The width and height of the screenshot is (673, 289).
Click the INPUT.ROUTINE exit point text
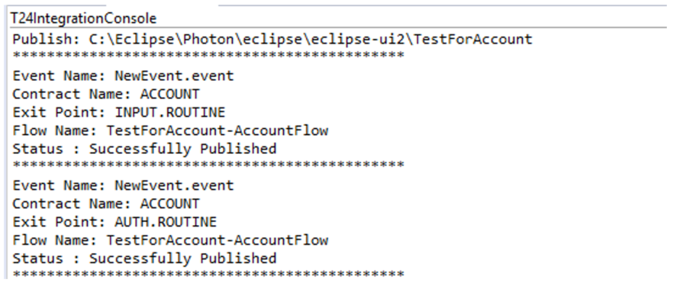[169, 112]
